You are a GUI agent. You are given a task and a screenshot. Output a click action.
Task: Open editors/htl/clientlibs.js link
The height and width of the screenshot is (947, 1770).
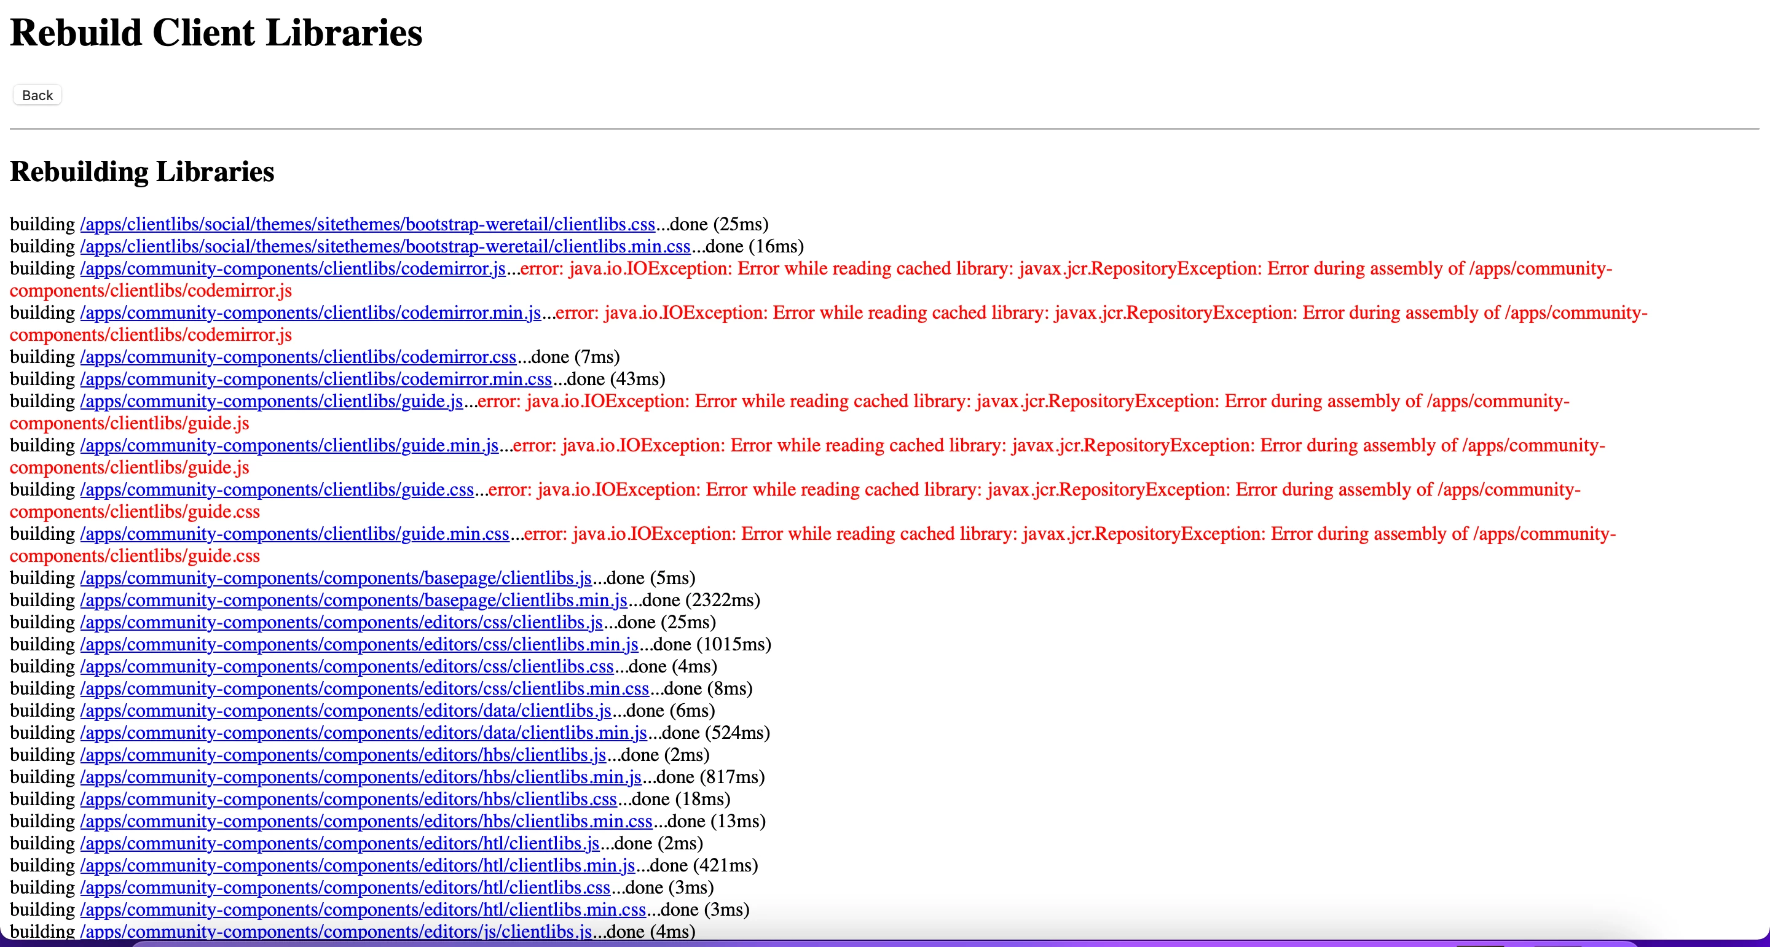tap(339, 843)
